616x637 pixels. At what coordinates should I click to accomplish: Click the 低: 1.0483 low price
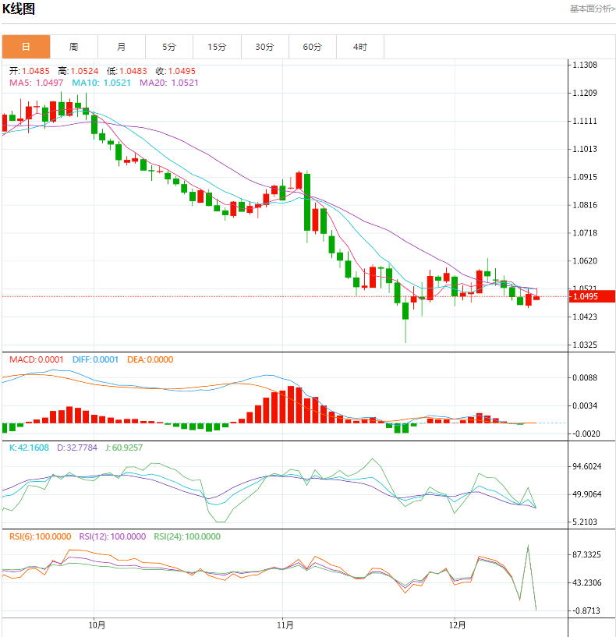pos(127,71)
